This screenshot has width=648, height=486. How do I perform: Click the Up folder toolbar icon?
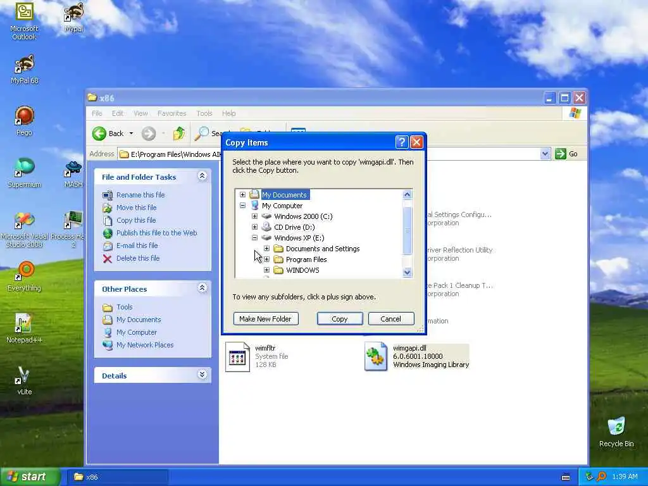pyautogui.click(x=179, y=134)
